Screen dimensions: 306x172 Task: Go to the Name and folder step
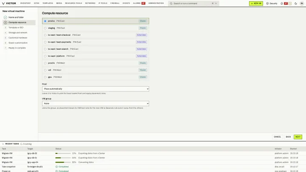[19, 17]
